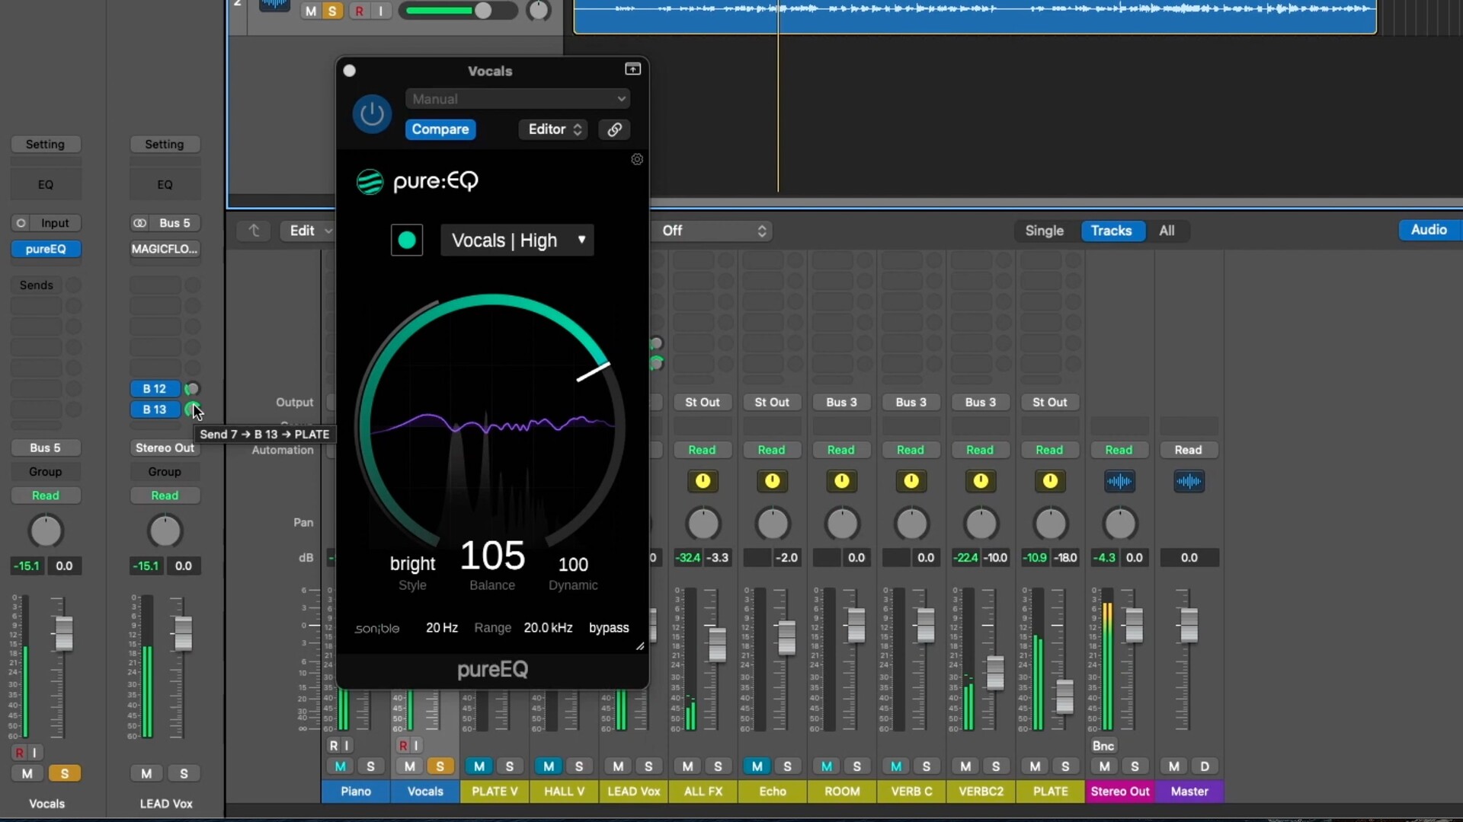The height and width of the screenshot is (822, 1463).
Task: Click the plugin window expand icon
Action: point(632,69)
